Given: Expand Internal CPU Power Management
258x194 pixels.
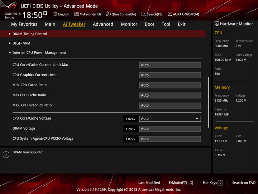Looking at the screenshot, I should click(x=38, y=52).
